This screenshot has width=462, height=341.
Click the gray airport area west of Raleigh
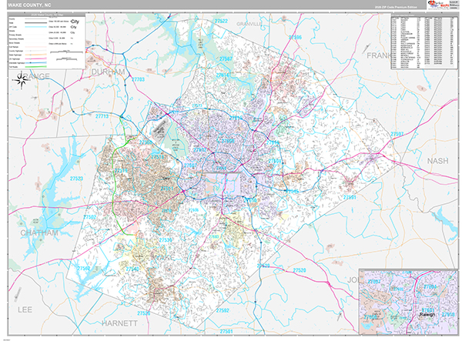tap(160, 130)
